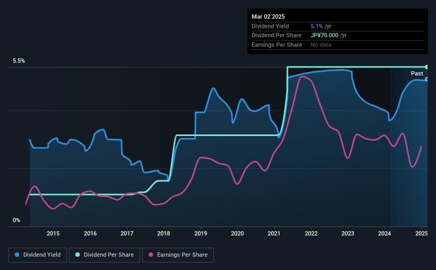Click the teal dot in Dividend Per Share legend
Viewport: 436px width, 270px height.
click(x=78, y=255)
